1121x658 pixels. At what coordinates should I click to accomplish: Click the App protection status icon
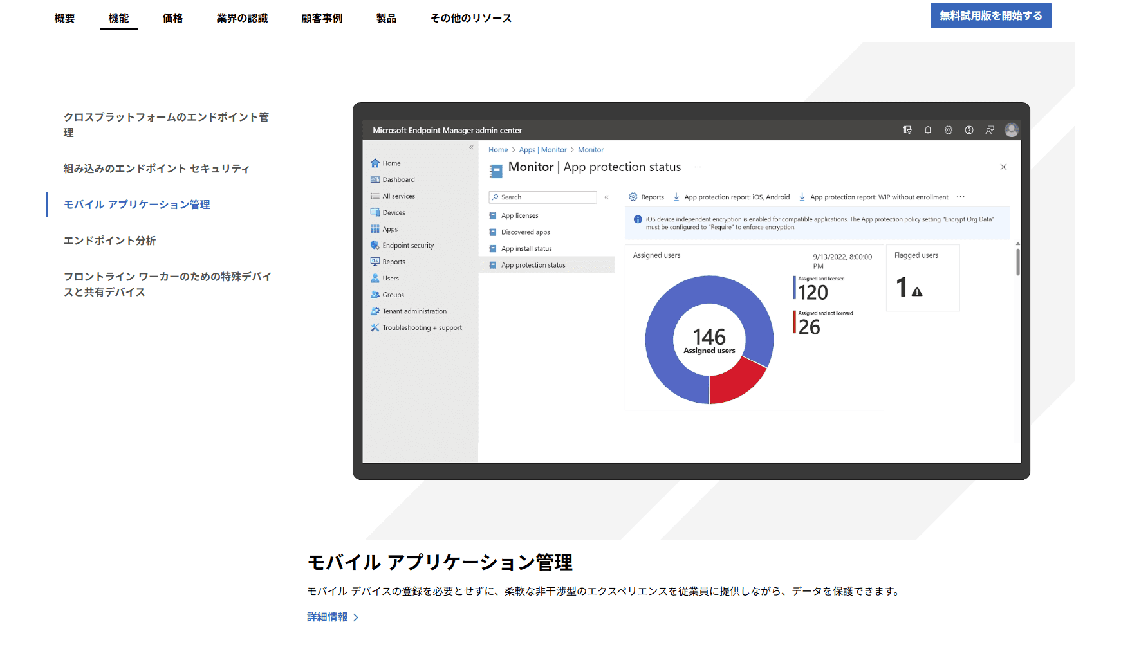coord(493,265)
